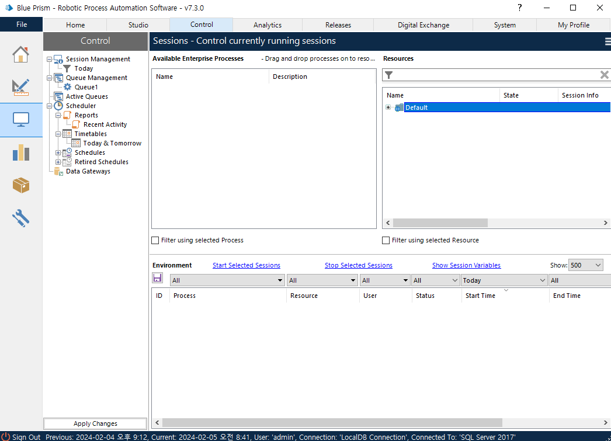Expand the Retired Schedules tree node
Screen dimensions: 611x441
(58, 162)
